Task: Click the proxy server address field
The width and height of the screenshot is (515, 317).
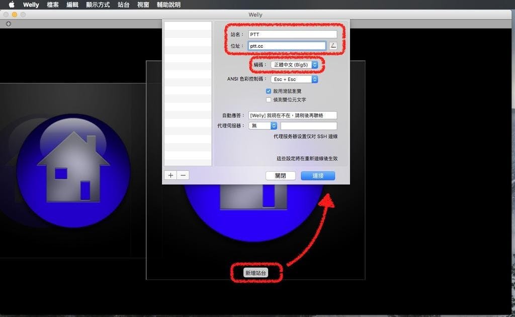Action: (308, 126)
